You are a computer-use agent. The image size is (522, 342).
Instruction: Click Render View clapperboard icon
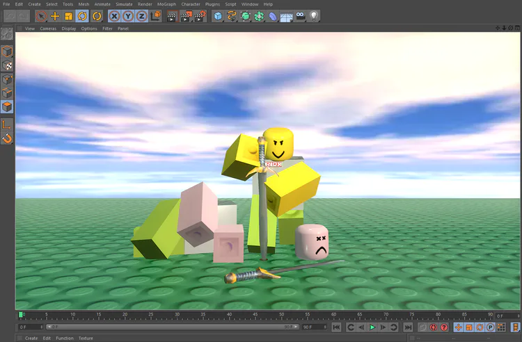pos(172,16)
